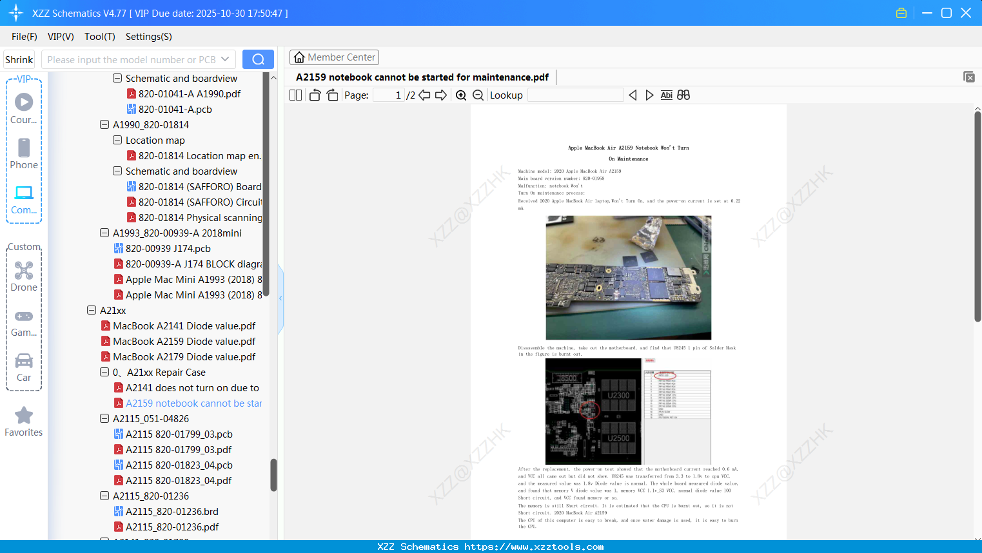Viewport: 982px width, 553px height.
Task: Open the Game console sidebar category
Action: pyautogui.click(x=24, y=322)
